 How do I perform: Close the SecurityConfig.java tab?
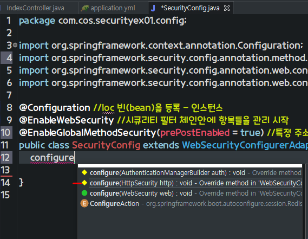[x=227, y=8]
